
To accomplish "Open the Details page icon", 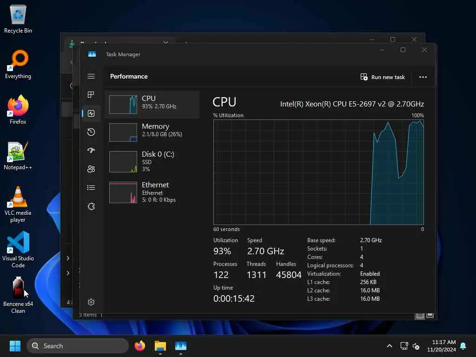I will pos(91,188).
